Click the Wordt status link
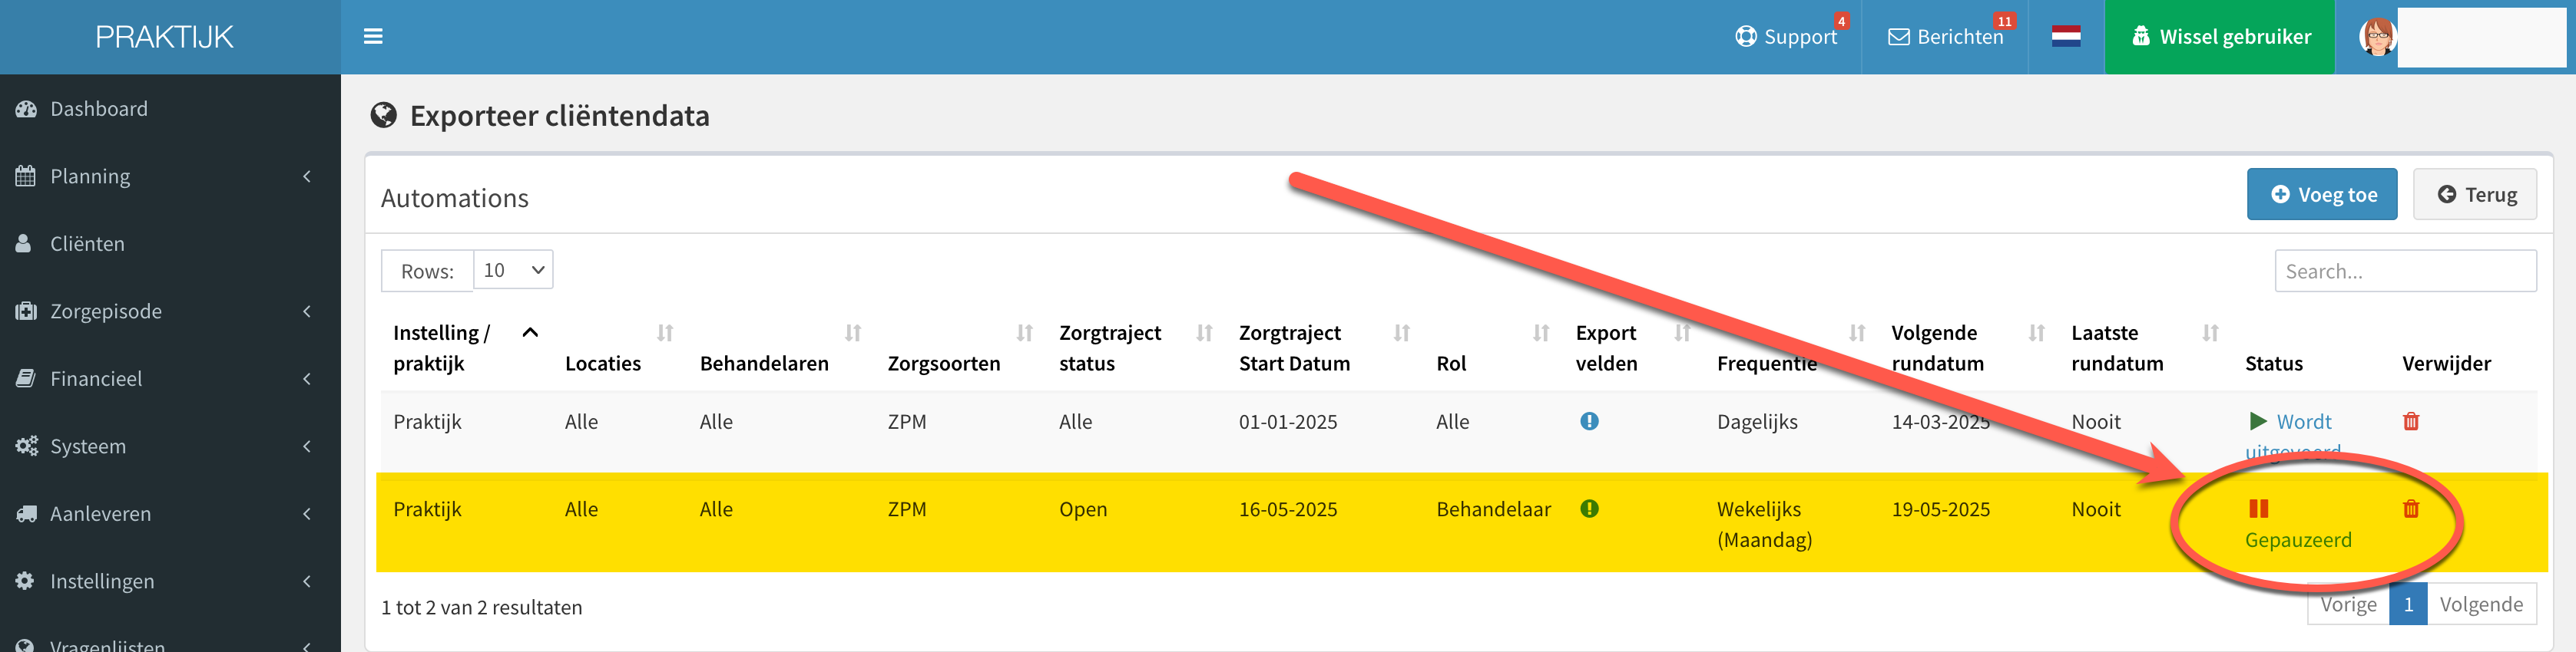The height and width of the screenshot is (652, 2576). (2304, 423)
